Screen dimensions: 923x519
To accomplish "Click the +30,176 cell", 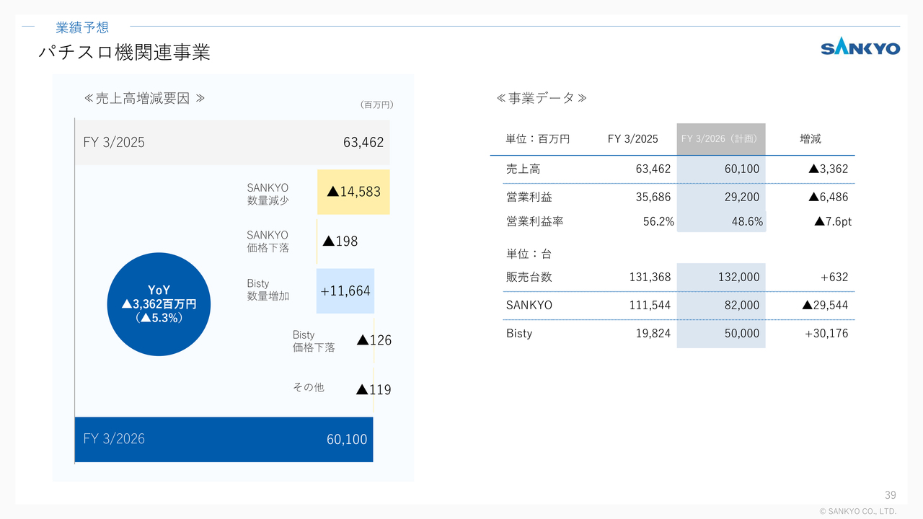I will pyautogui.click(x=826, y=333).
